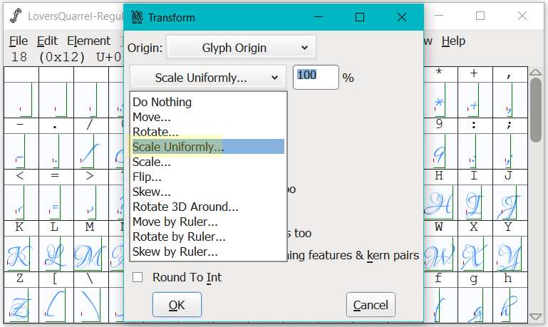Select the glyph cell for letter X
This screenshot has width=548, height=327.
(475, 254)
